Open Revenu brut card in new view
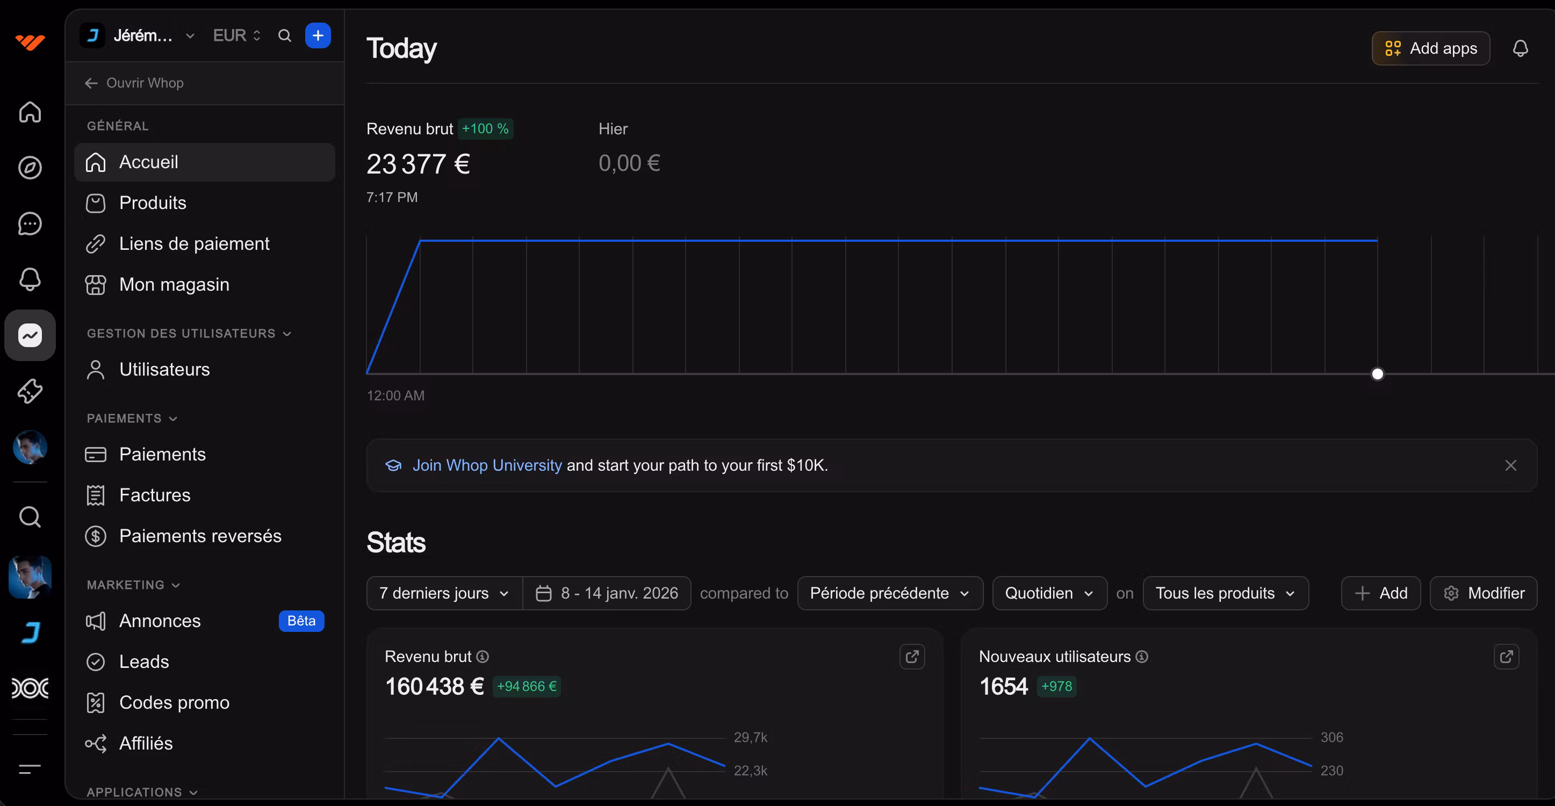Screen dimensions: 1555x806 (x=911, y=656)
